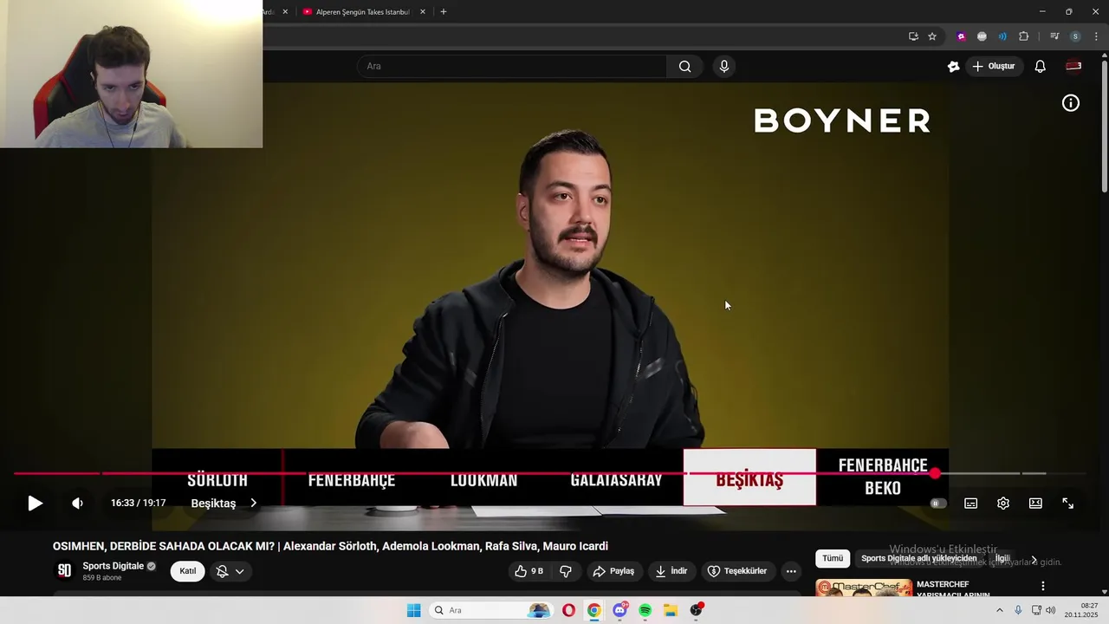This screenshot has width=1109, height=624.
Task: Open File Explorer from the taskbar
Action: [671, 611]
